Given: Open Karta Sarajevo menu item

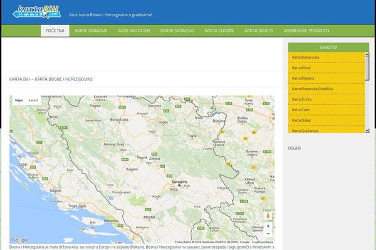Looking at the screenshot, I should click(x=177, y=31).
